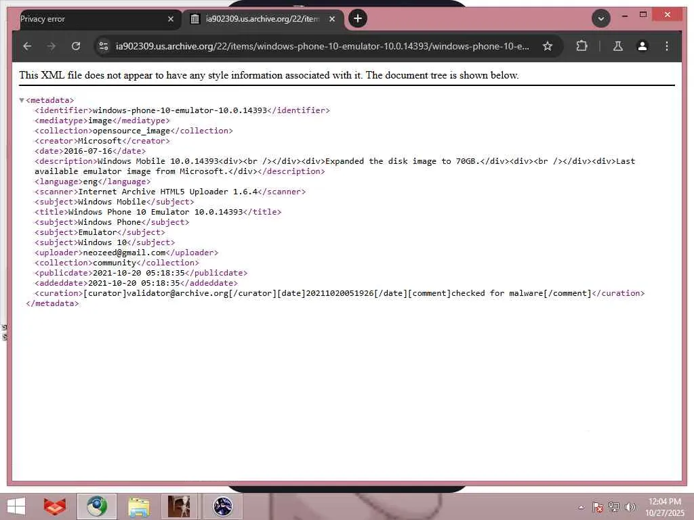Click the collection value community
Screen dimensions: 694x520
[x=114, y=263]
